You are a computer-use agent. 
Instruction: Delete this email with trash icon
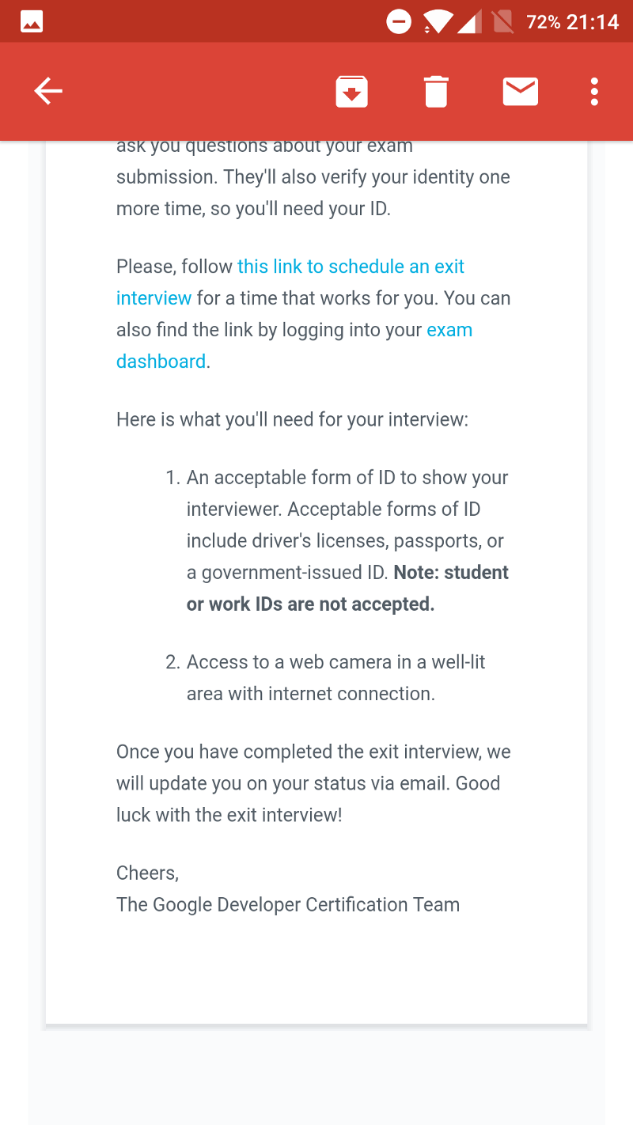pyautogui.click(x=436, y=92)
